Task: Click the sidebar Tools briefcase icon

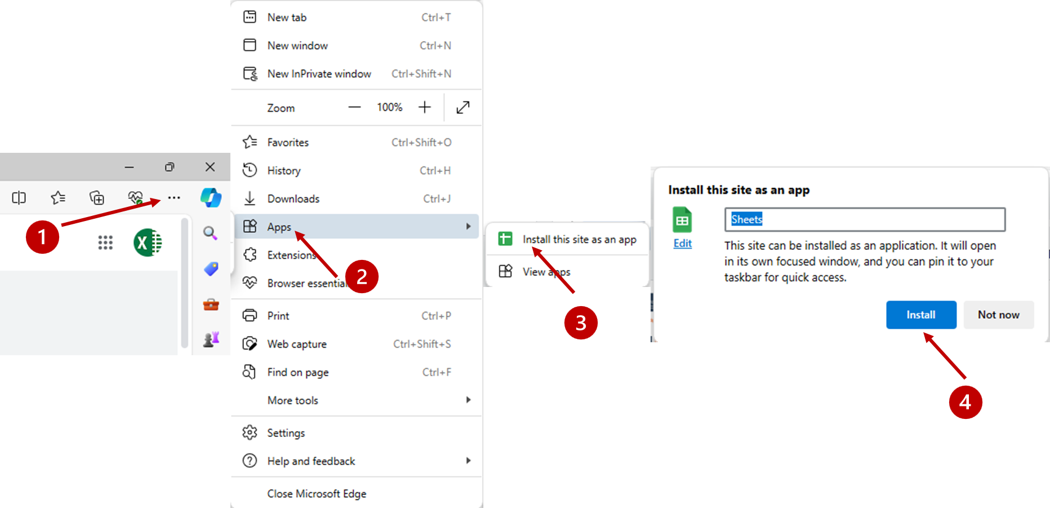Action: tap(211, 305)
